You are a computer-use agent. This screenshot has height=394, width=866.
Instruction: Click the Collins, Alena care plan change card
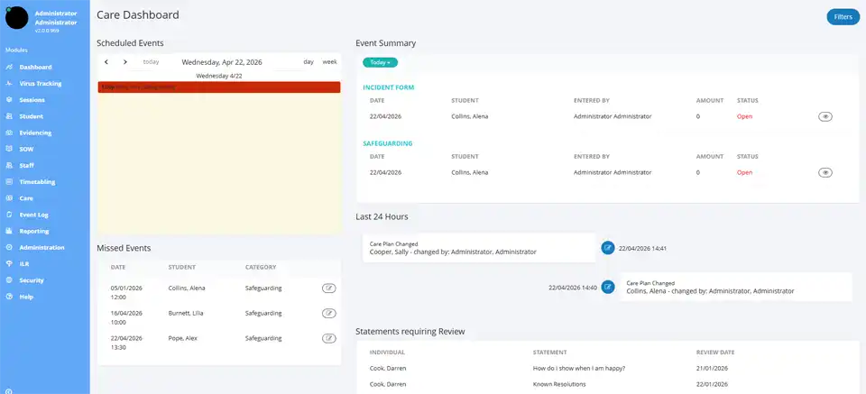(736, 287)
